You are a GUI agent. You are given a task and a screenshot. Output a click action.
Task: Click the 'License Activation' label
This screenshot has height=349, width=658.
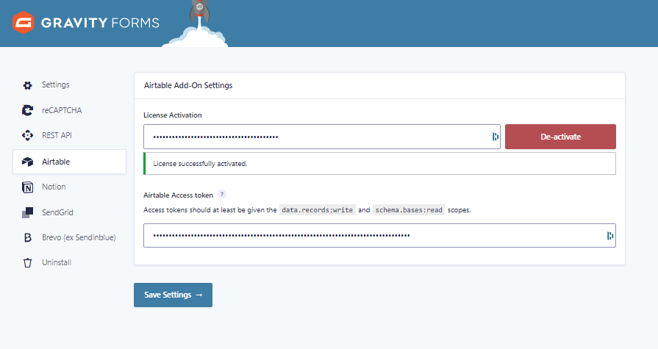[173, 115]
